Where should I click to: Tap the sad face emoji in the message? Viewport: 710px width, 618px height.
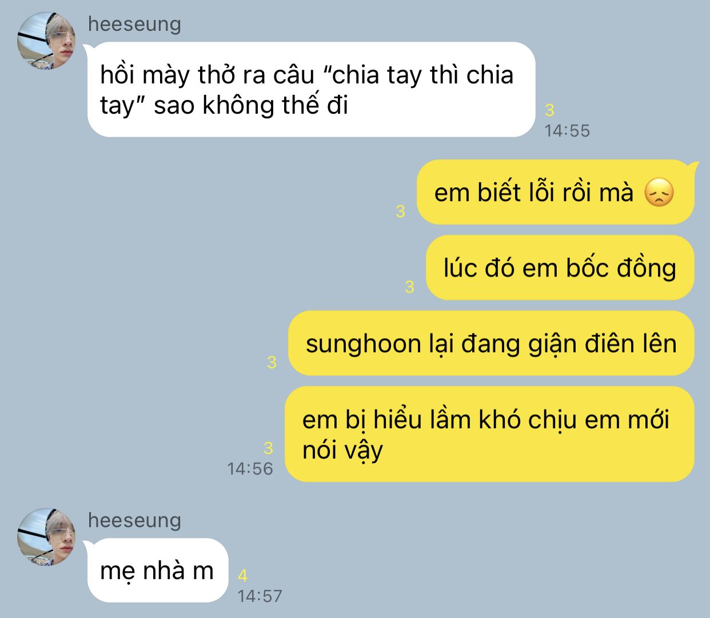659,192
